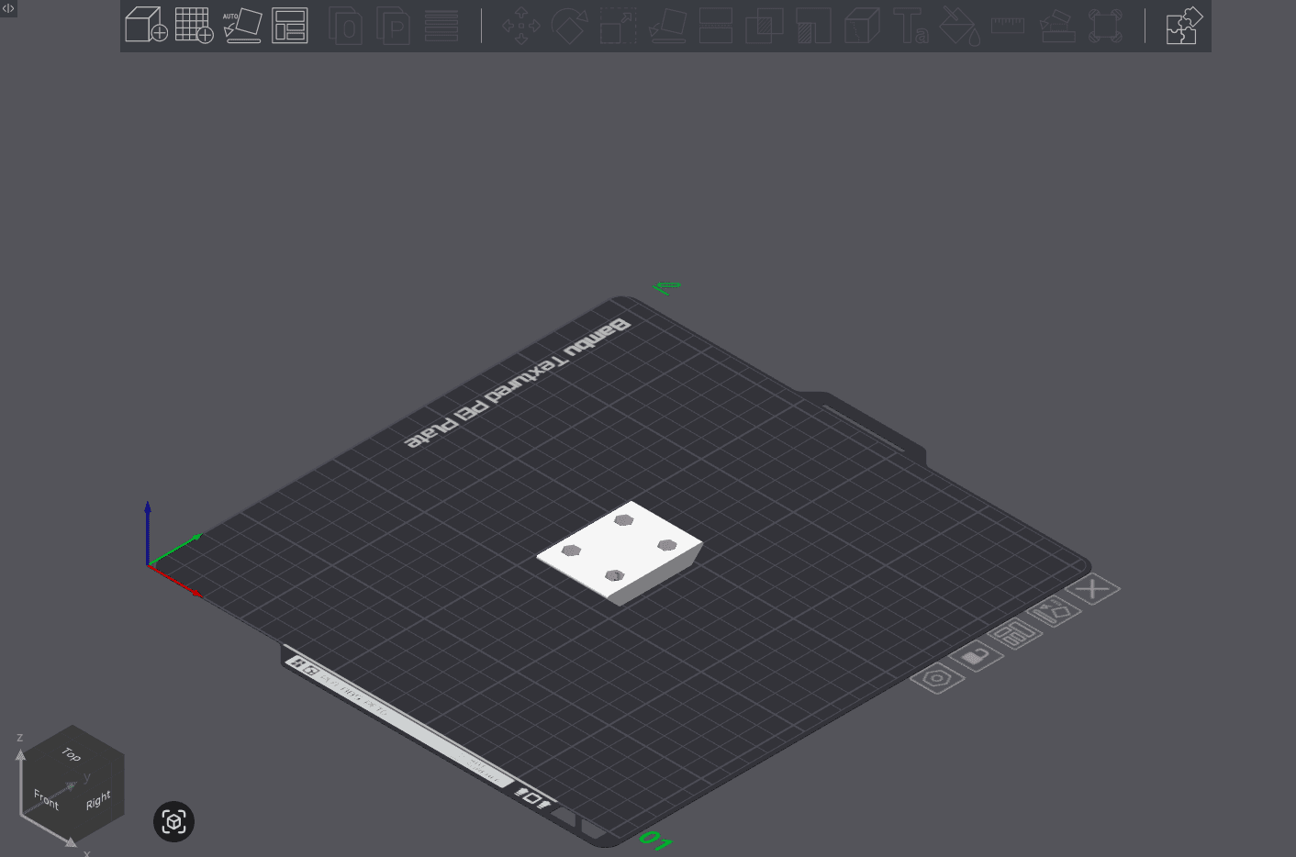The width and height of the screenshot is (1296, 857).
Task: Collapse the side panel with the arrow handle
Action: [8, 8]
